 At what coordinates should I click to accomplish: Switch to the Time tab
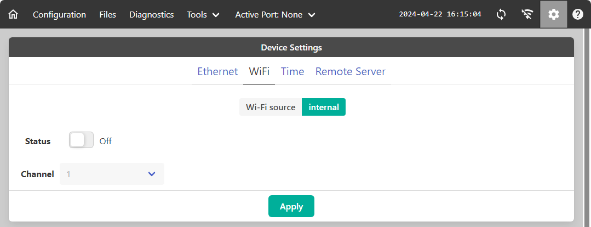tap(292, 72)
